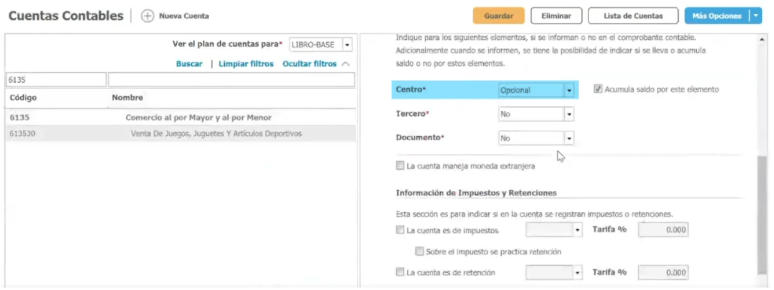The width and height of the screenshot is (774, 290).
Task: Click the code filter field containing 6135
Action: pos(56,80)
